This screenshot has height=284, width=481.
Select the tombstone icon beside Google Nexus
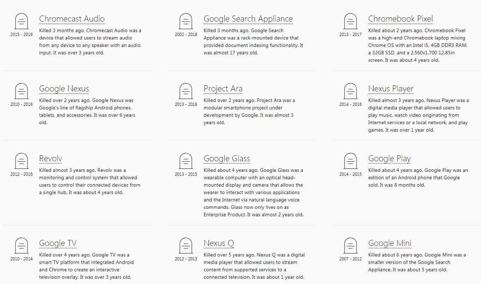click(x=22, y=91)
